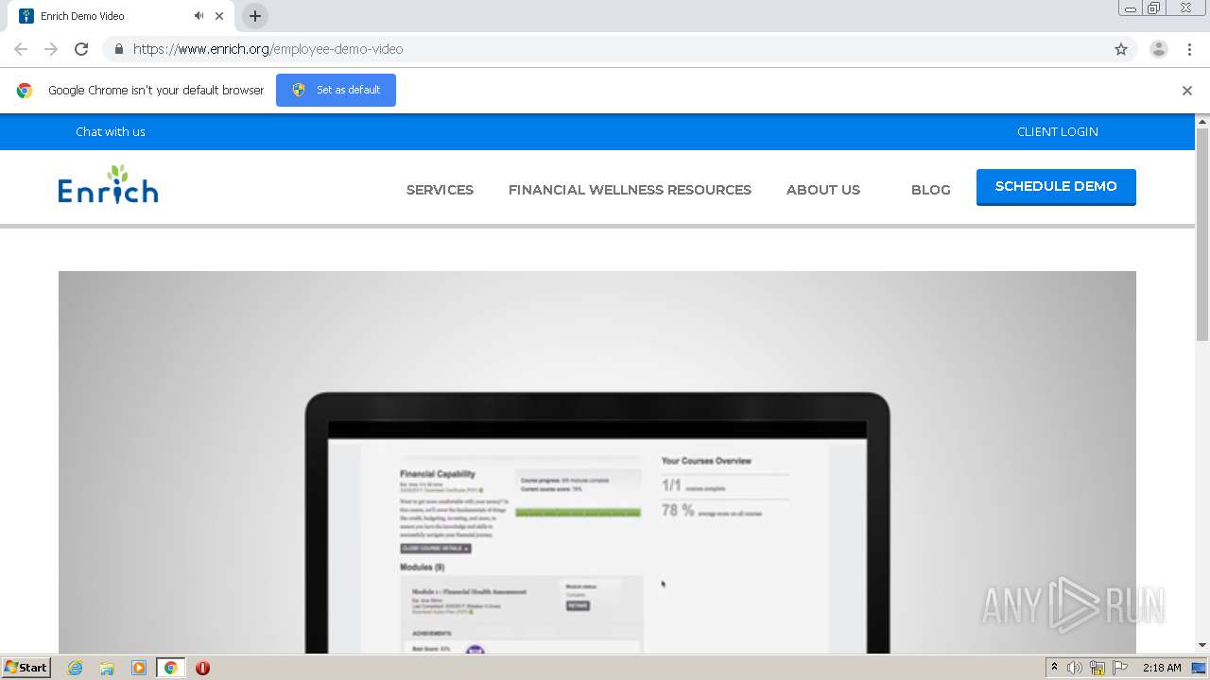Image resolution: width=1210 pixels, height=680 pixels.
Task: Open the Chrome profile avatar icon
Action: 1158,49
